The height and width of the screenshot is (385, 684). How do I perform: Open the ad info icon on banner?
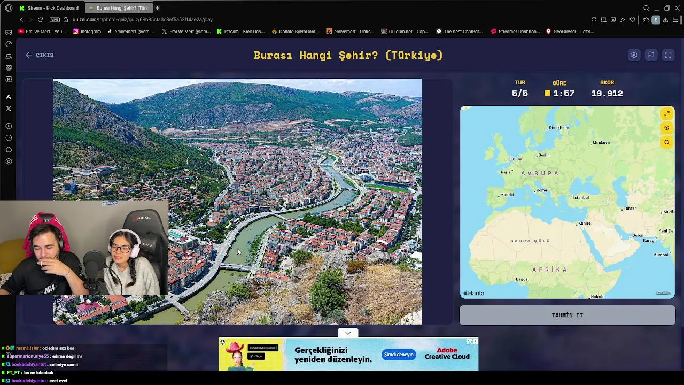point(470,342)
